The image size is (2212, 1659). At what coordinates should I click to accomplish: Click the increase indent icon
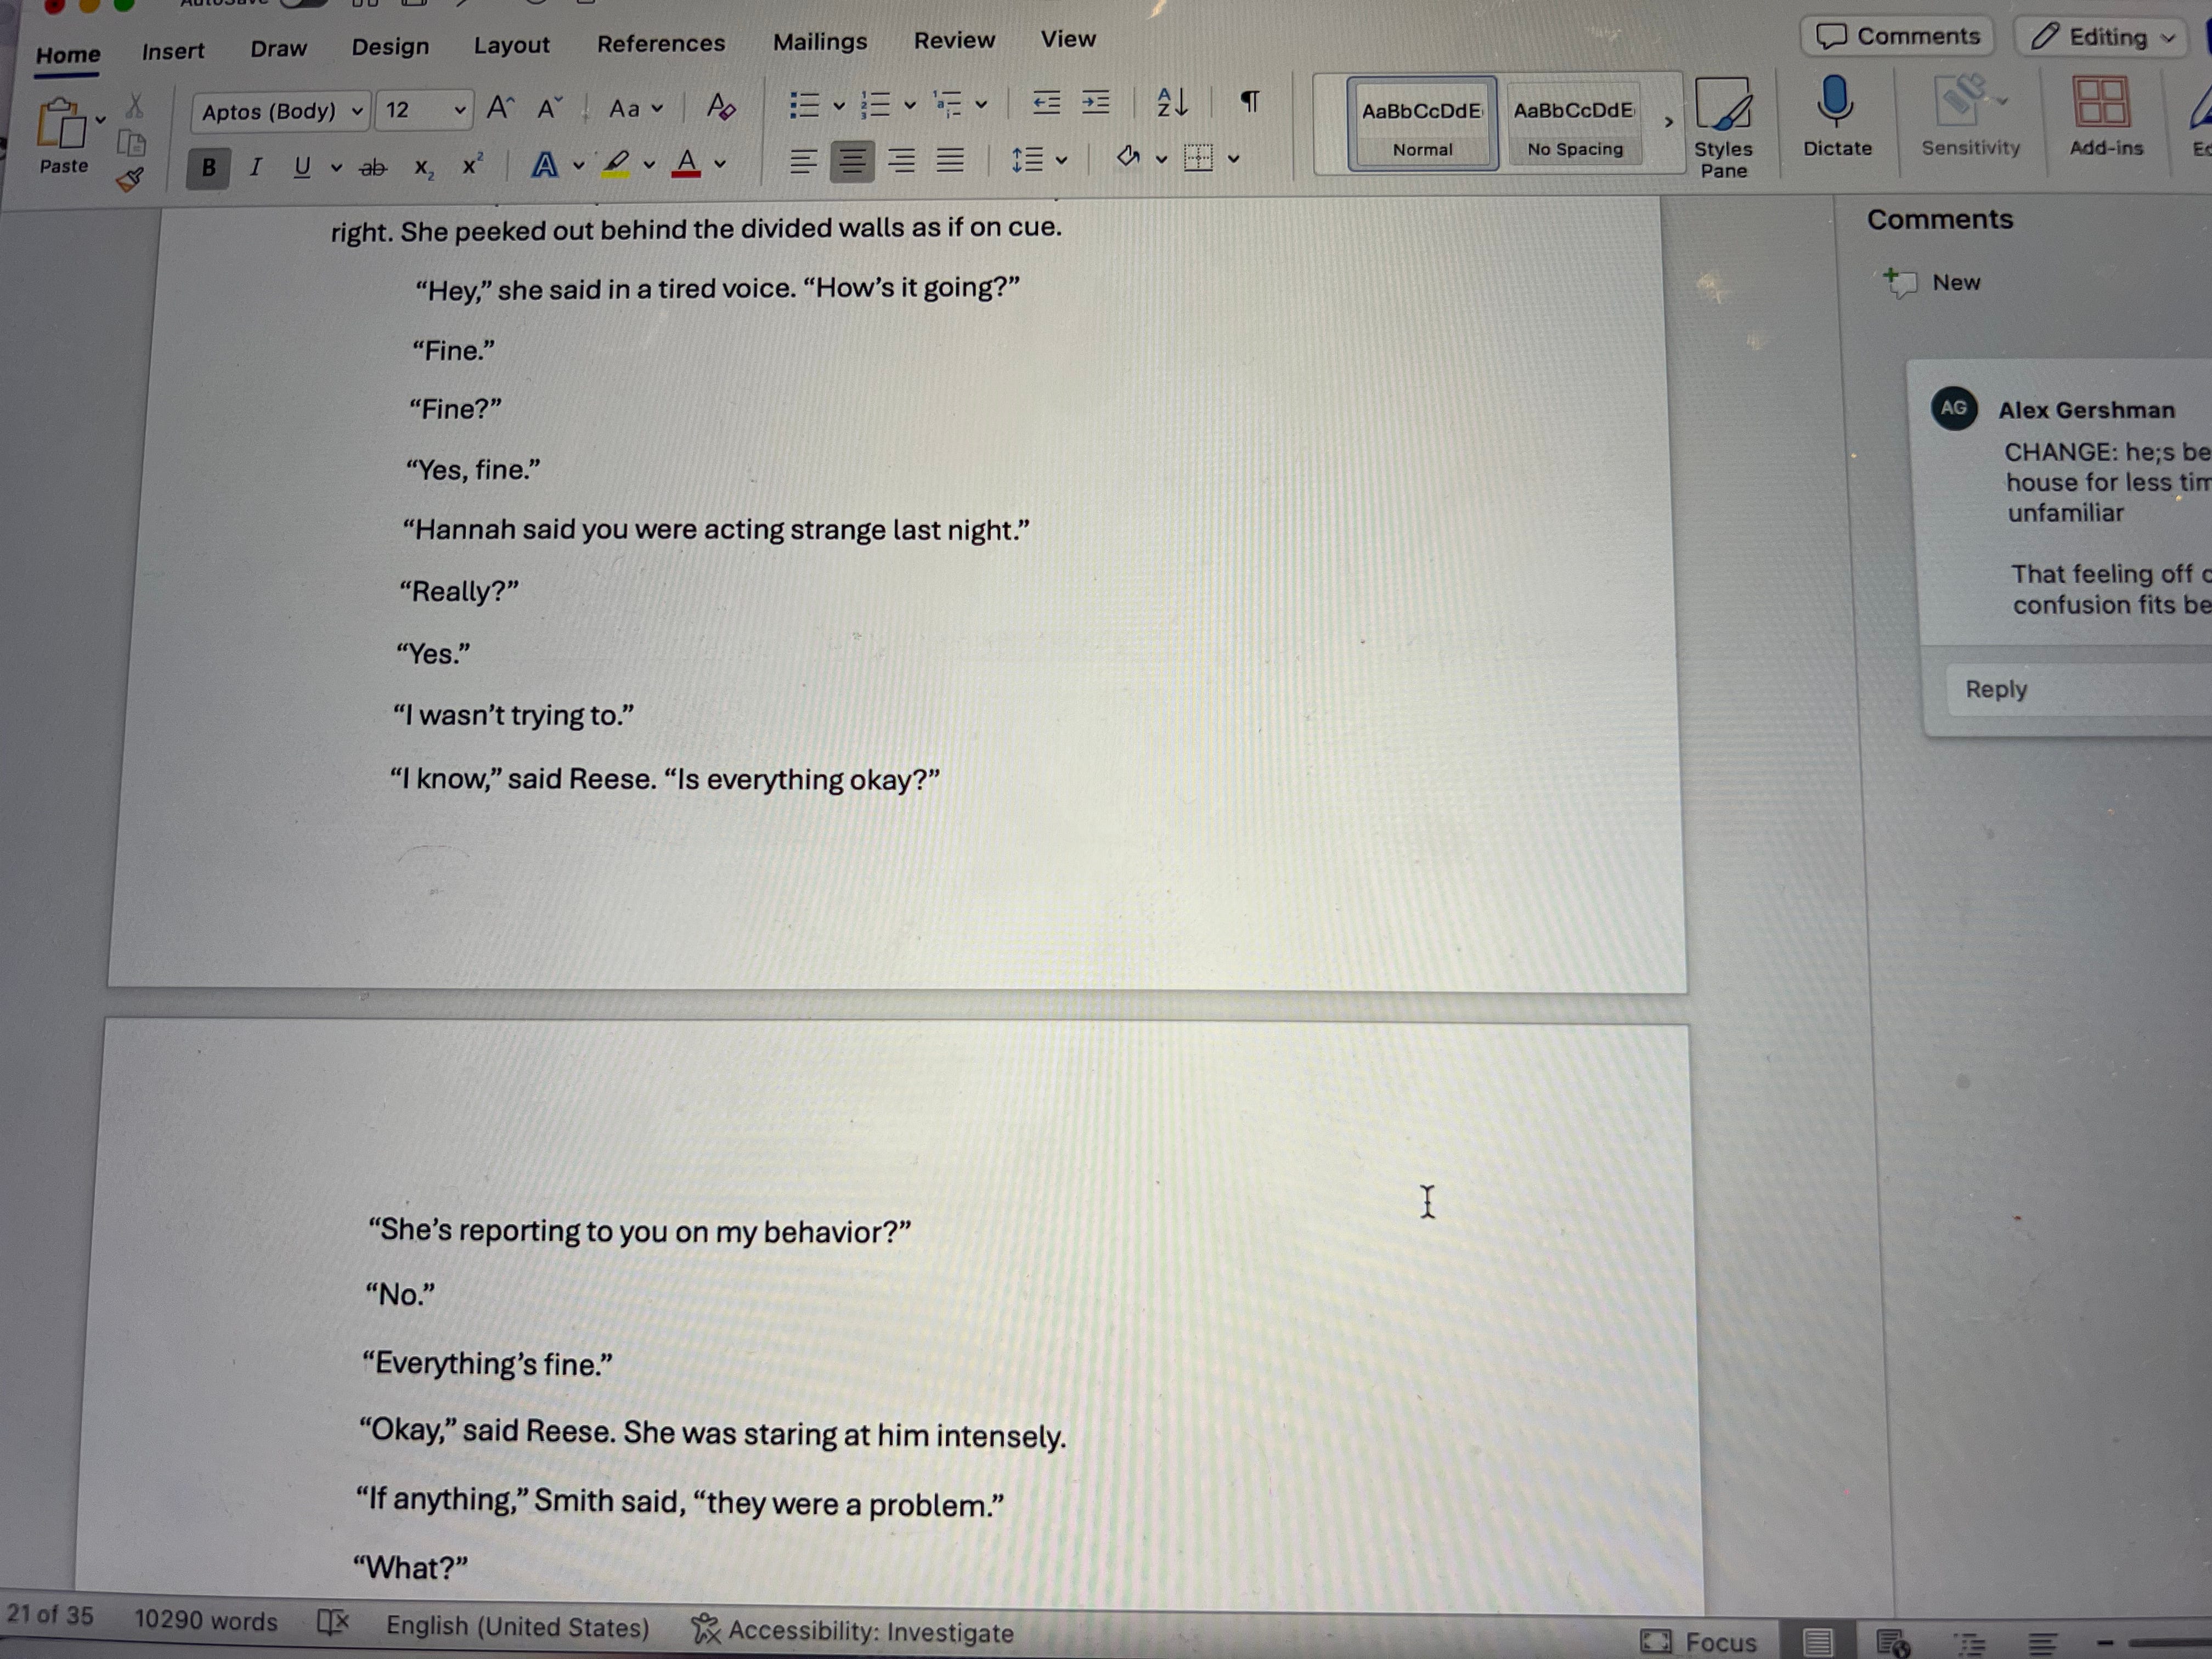pyautogui.click(x=1096, y=103)
